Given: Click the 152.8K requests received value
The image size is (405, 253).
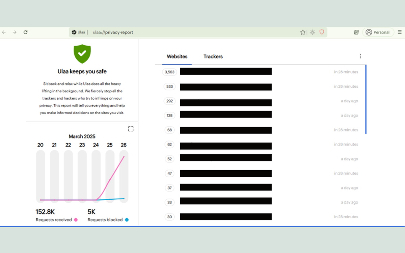Looking at the screenshot, I should 45,212.
